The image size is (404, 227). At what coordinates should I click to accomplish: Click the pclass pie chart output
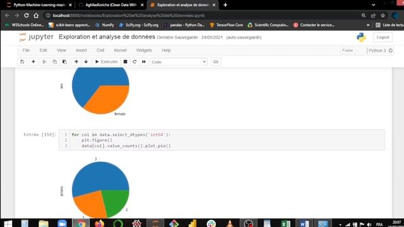[100, 190]
